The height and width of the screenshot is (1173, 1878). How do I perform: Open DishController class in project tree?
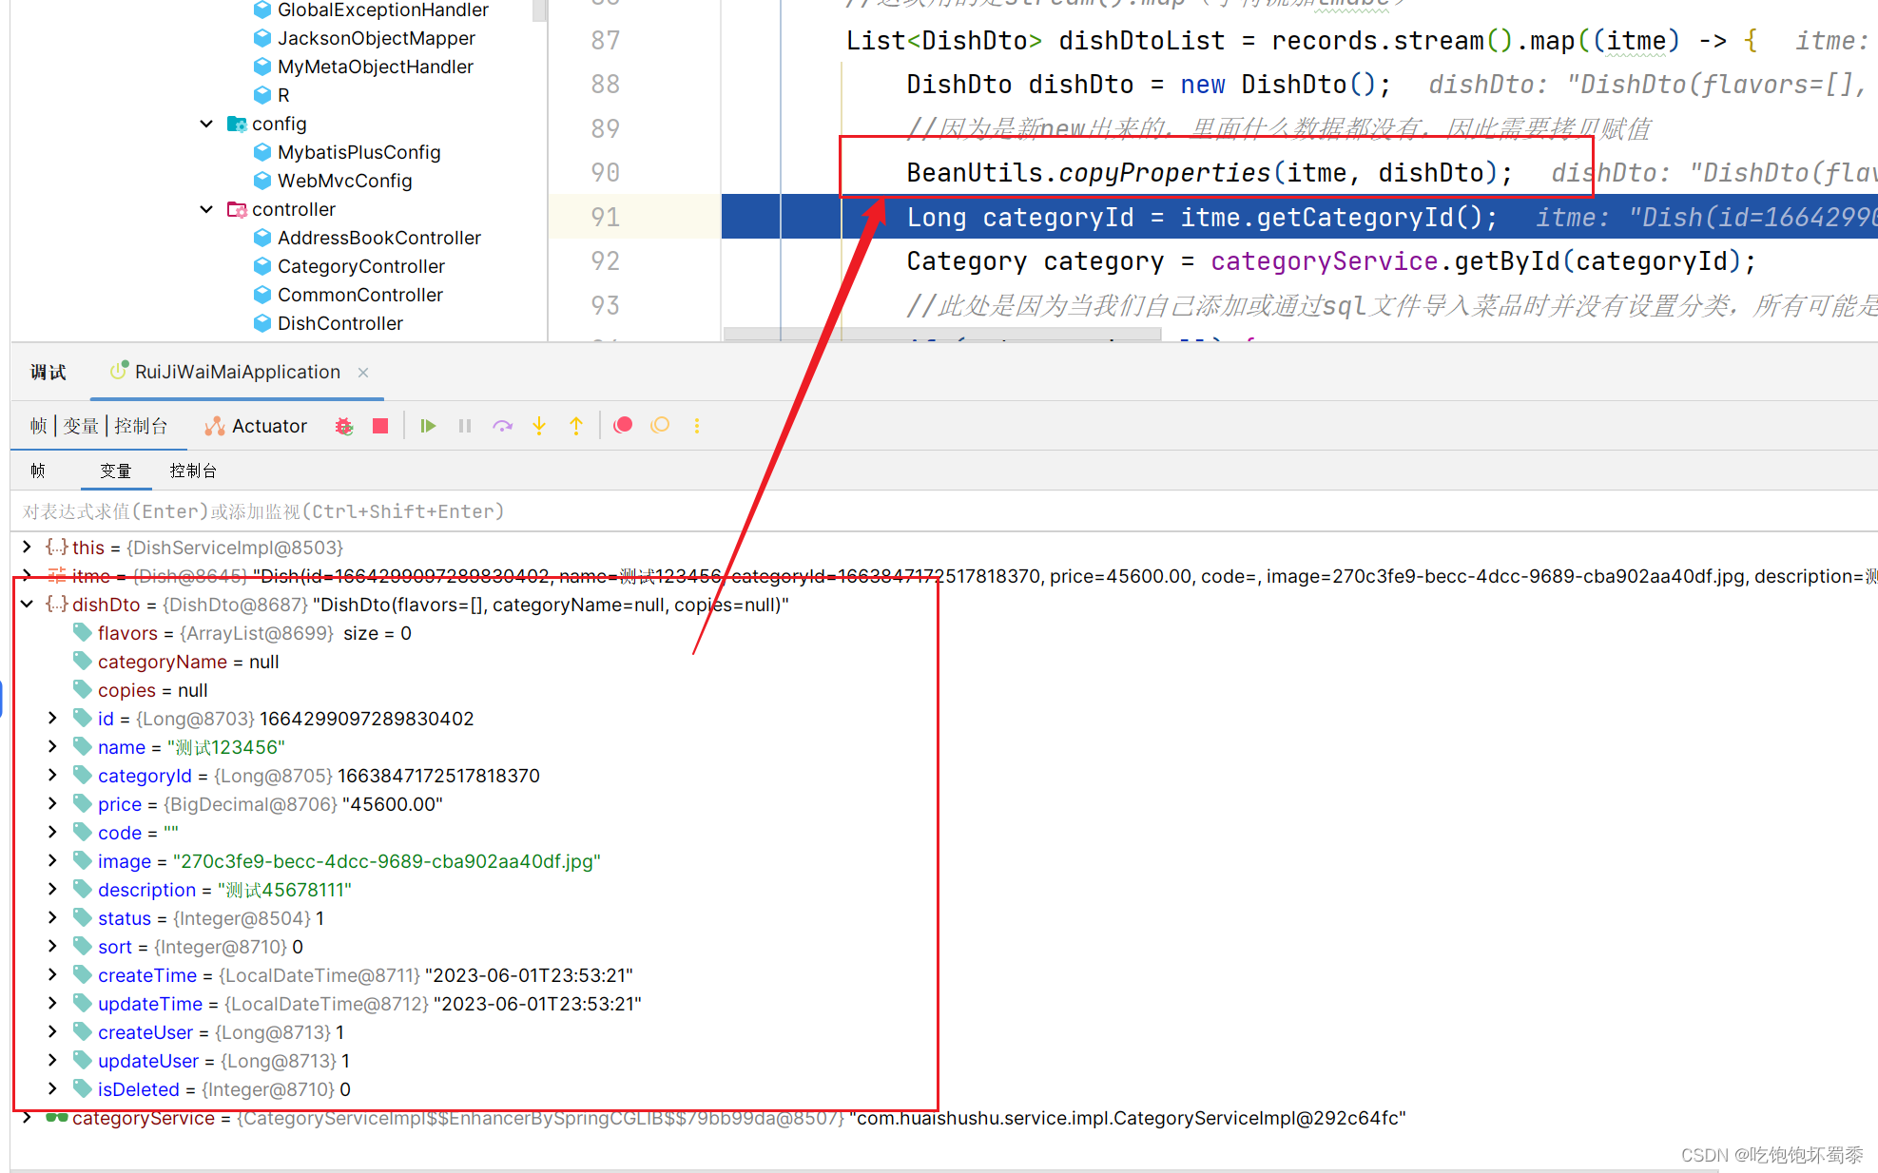[x=339, y=323]
